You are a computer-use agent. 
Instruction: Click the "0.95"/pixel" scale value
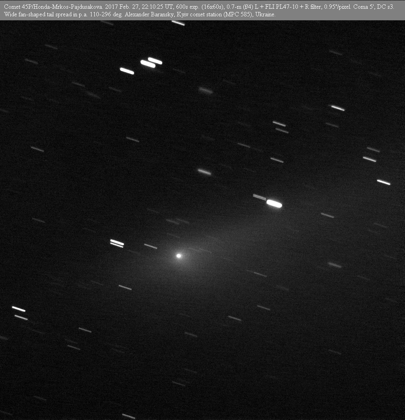coord(337,7)
